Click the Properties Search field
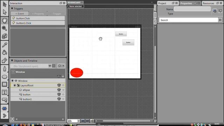This screenshot has height=126, width=224. point(189,20)
